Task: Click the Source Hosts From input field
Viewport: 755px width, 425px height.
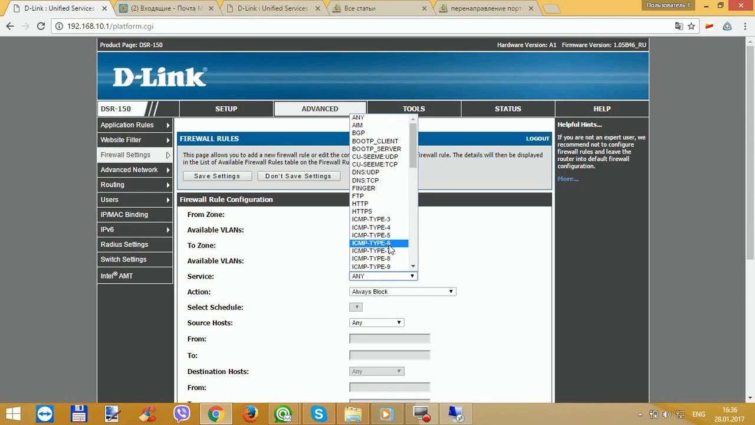Action: click(x=390, y=339)
